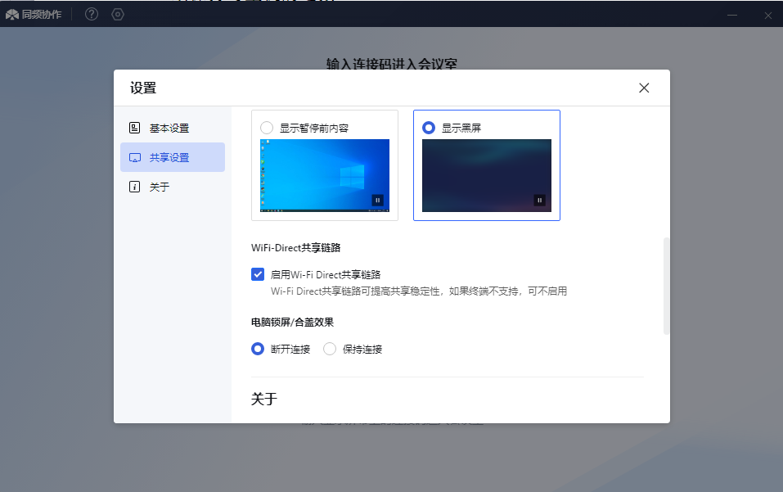Click the 关于 section heading in content

click(264, 399)
